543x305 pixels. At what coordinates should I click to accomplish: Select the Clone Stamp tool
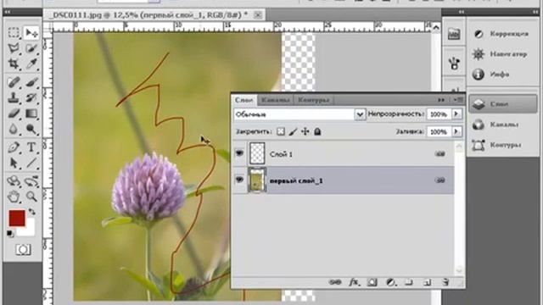14,98
